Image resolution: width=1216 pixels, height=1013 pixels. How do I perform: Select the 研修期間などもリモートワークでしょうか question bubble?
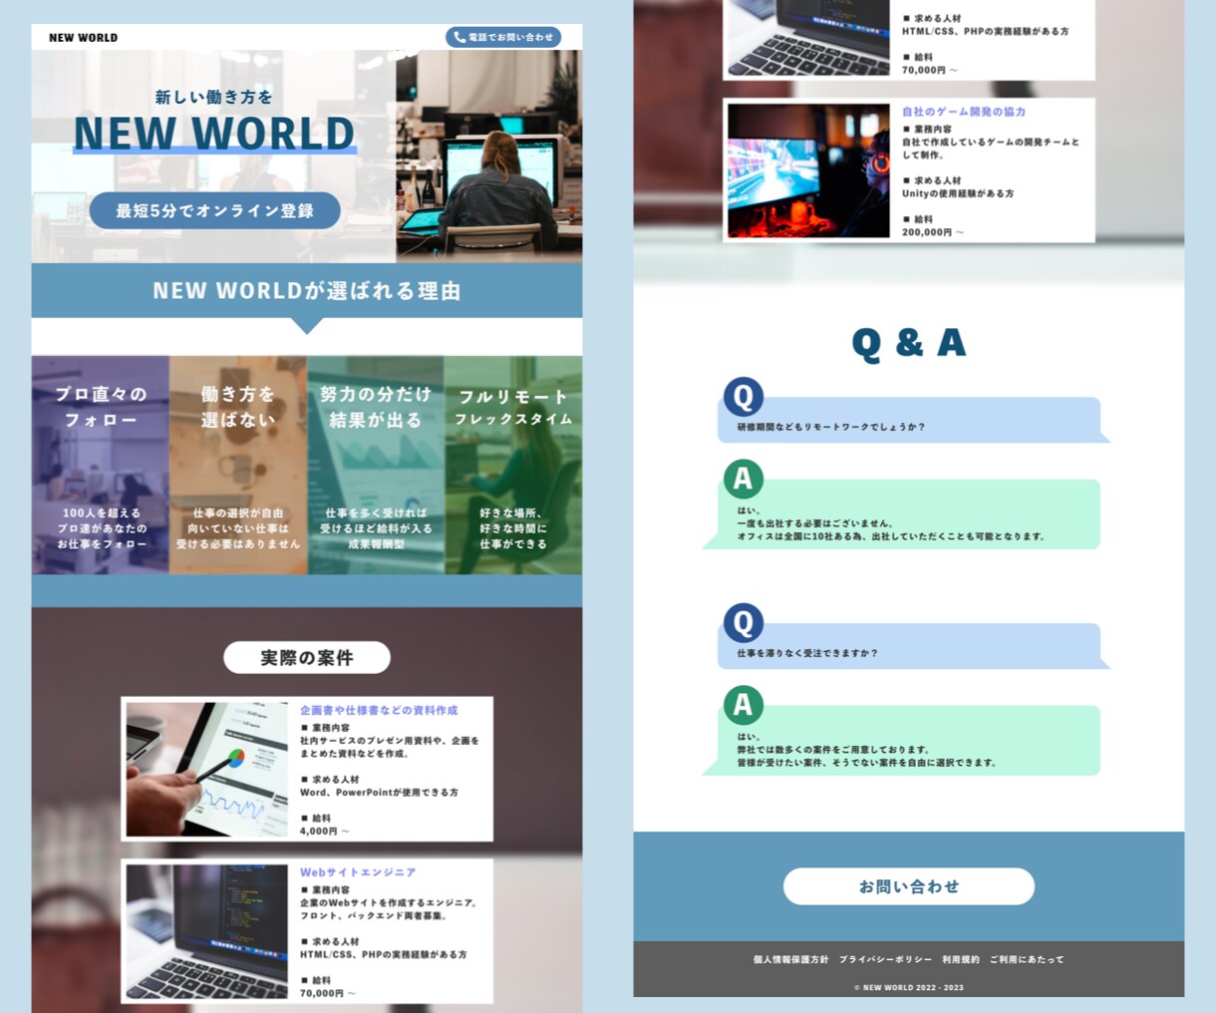click(912, 420)
